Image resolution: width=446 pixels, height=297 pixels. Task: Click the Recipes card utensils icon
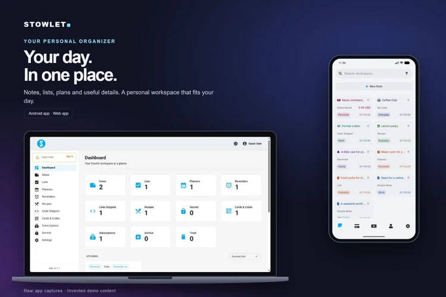click(x=138, y=211)
